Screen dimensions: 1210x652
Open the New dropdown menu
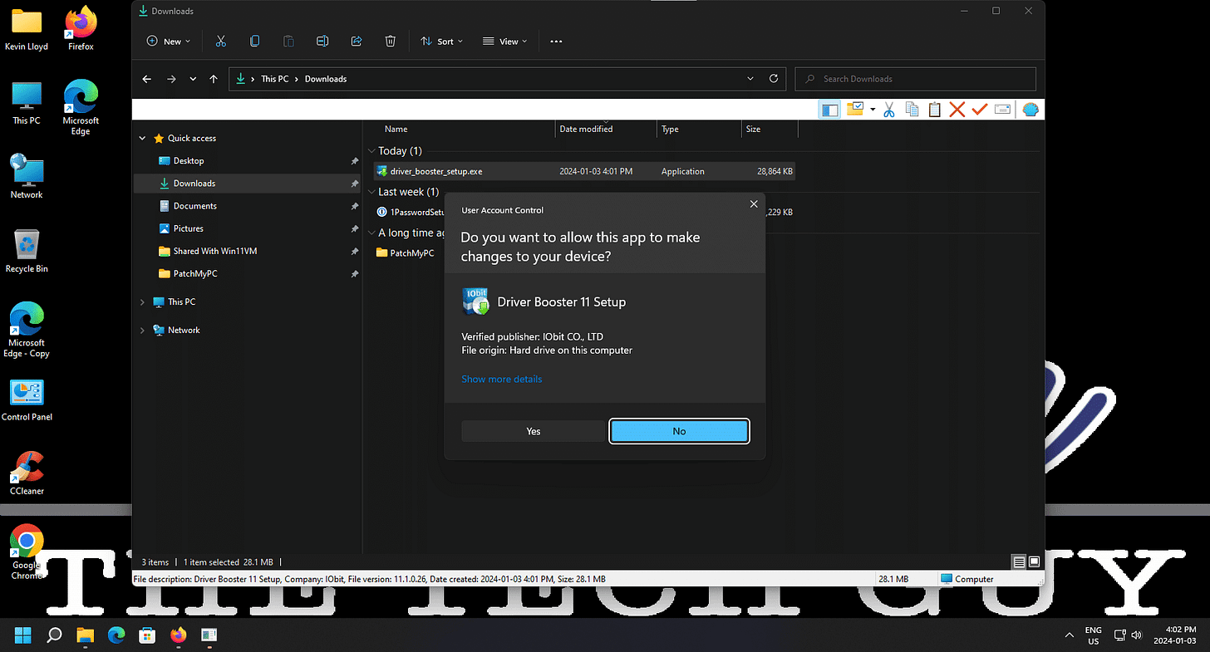pyautogui.click(x=169, y=41)
